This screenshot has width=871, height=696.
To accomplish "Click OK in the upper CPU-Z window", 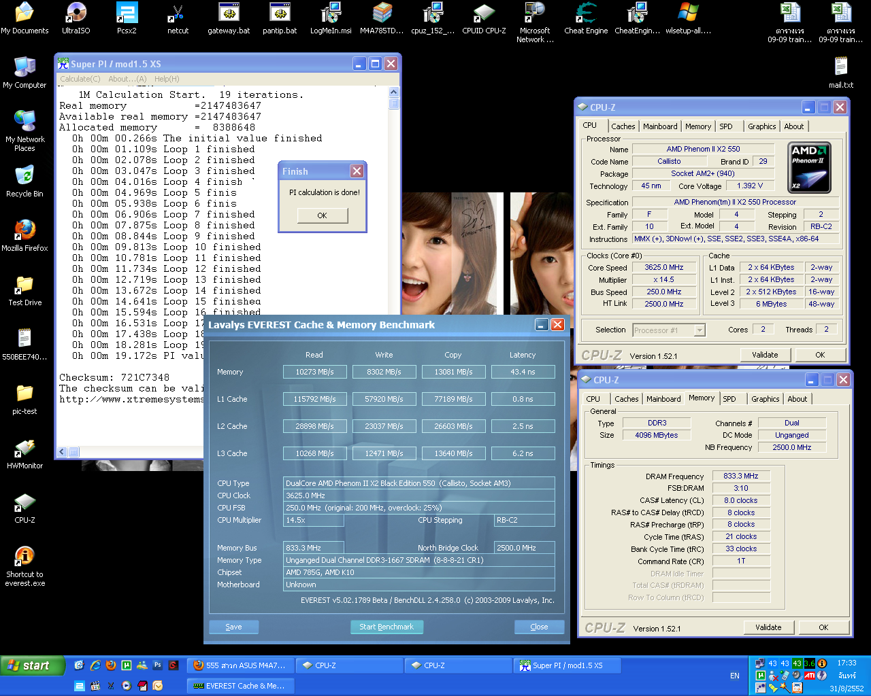I will tap(820, 355).
